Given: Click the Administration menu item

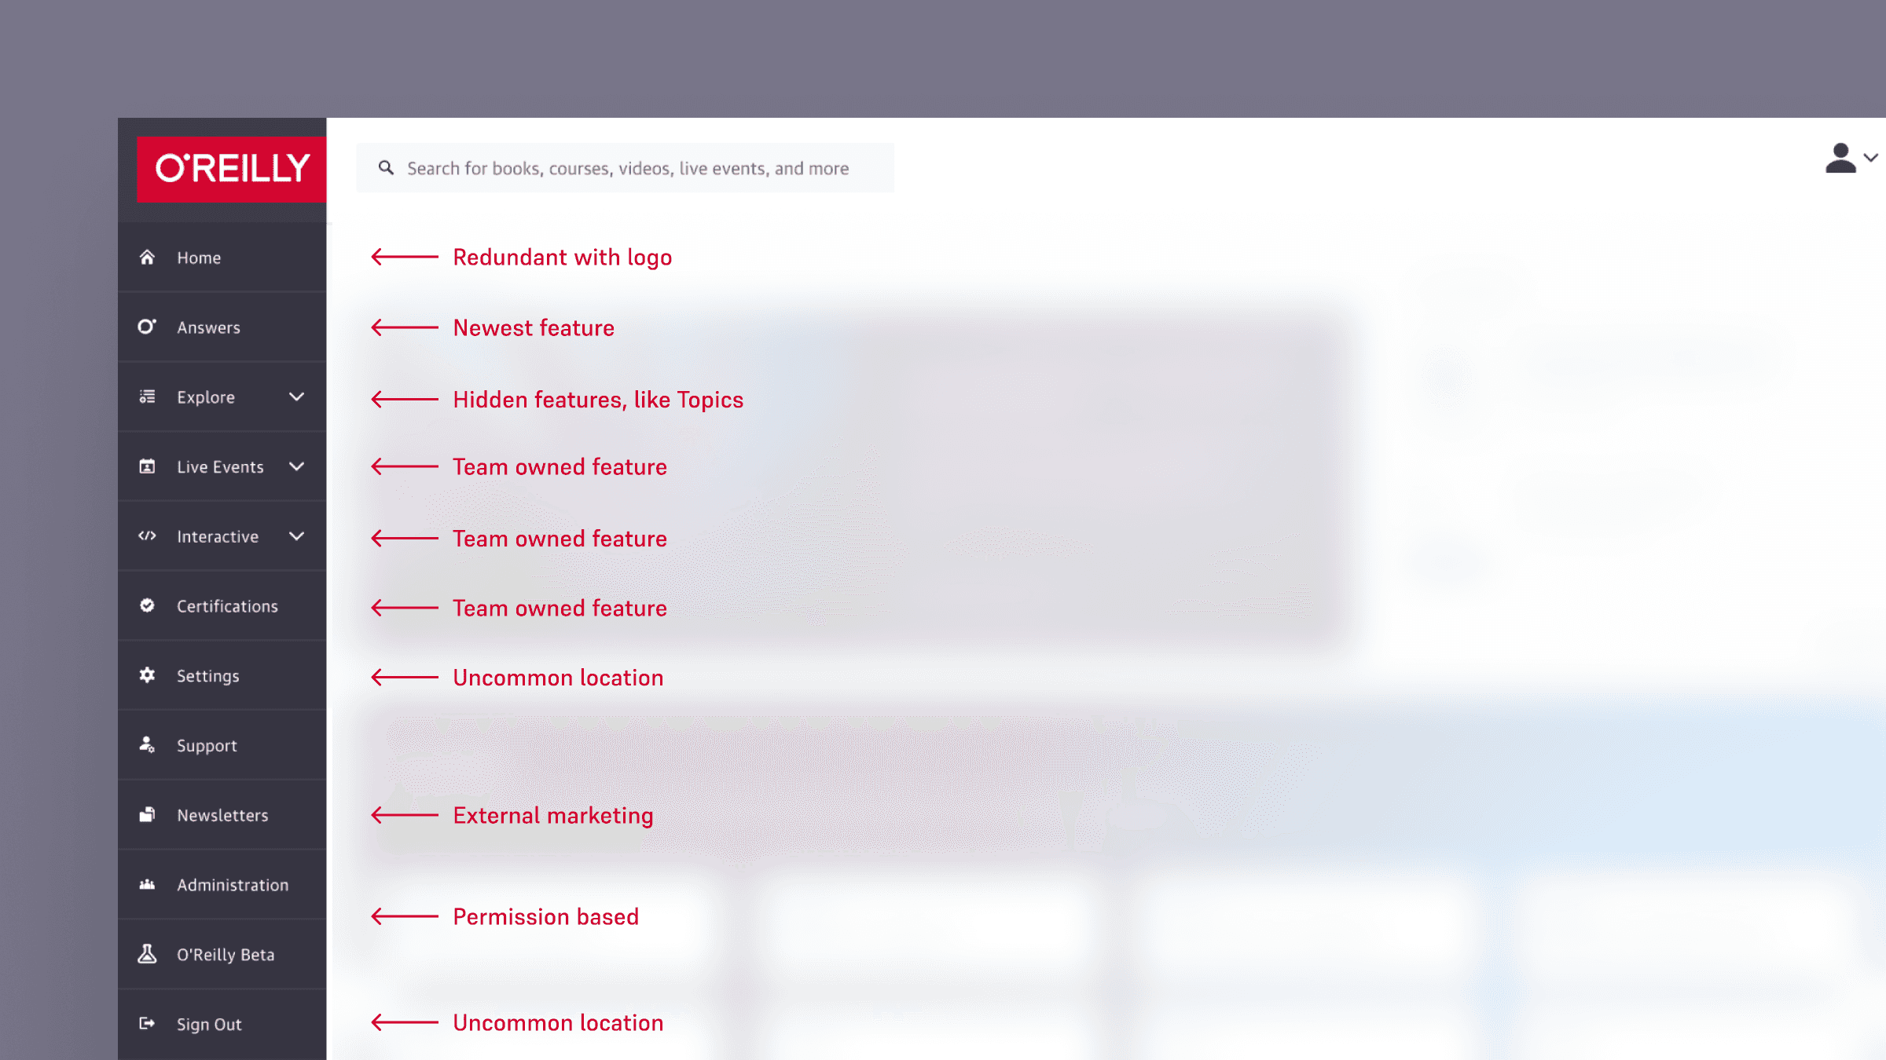Looking at the screenshot, I should (222, 884).
